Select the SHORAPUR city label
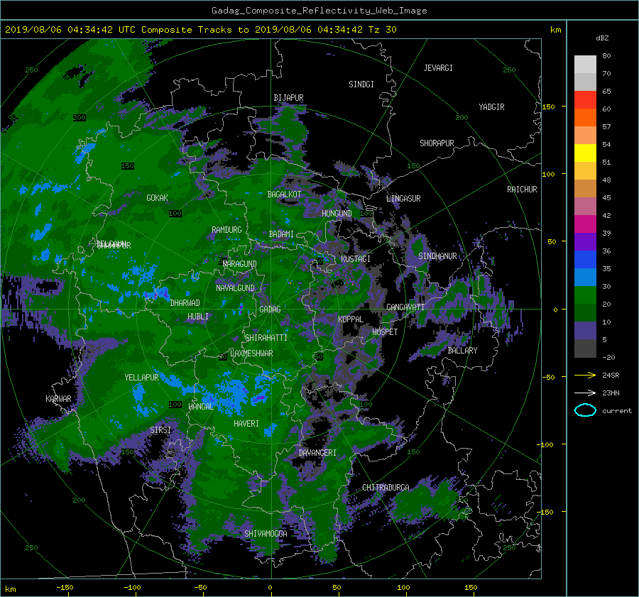 pos(437,143)
